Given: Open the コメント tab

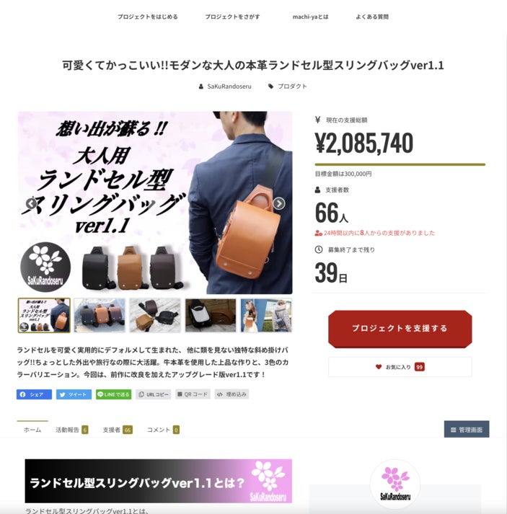Looking at the screenshot, I should coord(163,430).
